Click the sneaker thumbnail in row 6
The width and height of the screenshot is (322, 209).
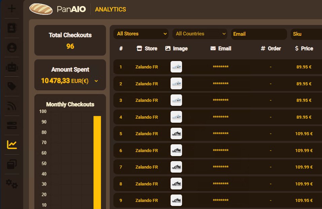[176, 150]
